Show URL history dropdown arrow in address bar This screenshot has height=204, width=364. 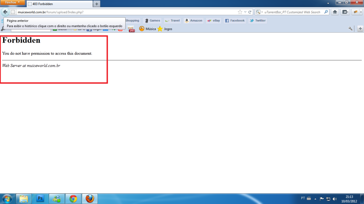pyautogui.click(x=245, y=12)
